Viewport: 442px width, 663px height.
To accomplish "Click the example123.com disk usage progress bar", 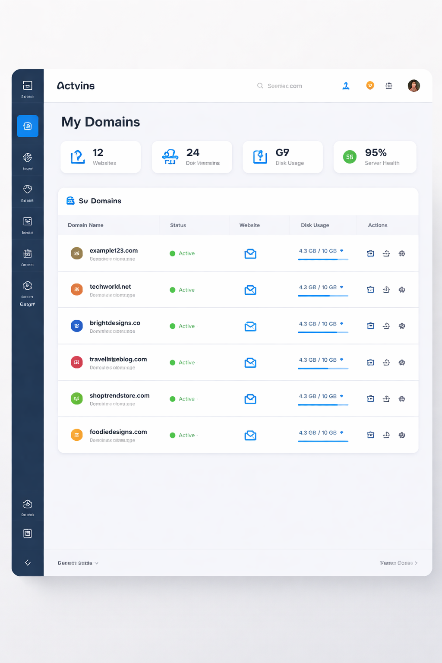I will tap(323, 259).
